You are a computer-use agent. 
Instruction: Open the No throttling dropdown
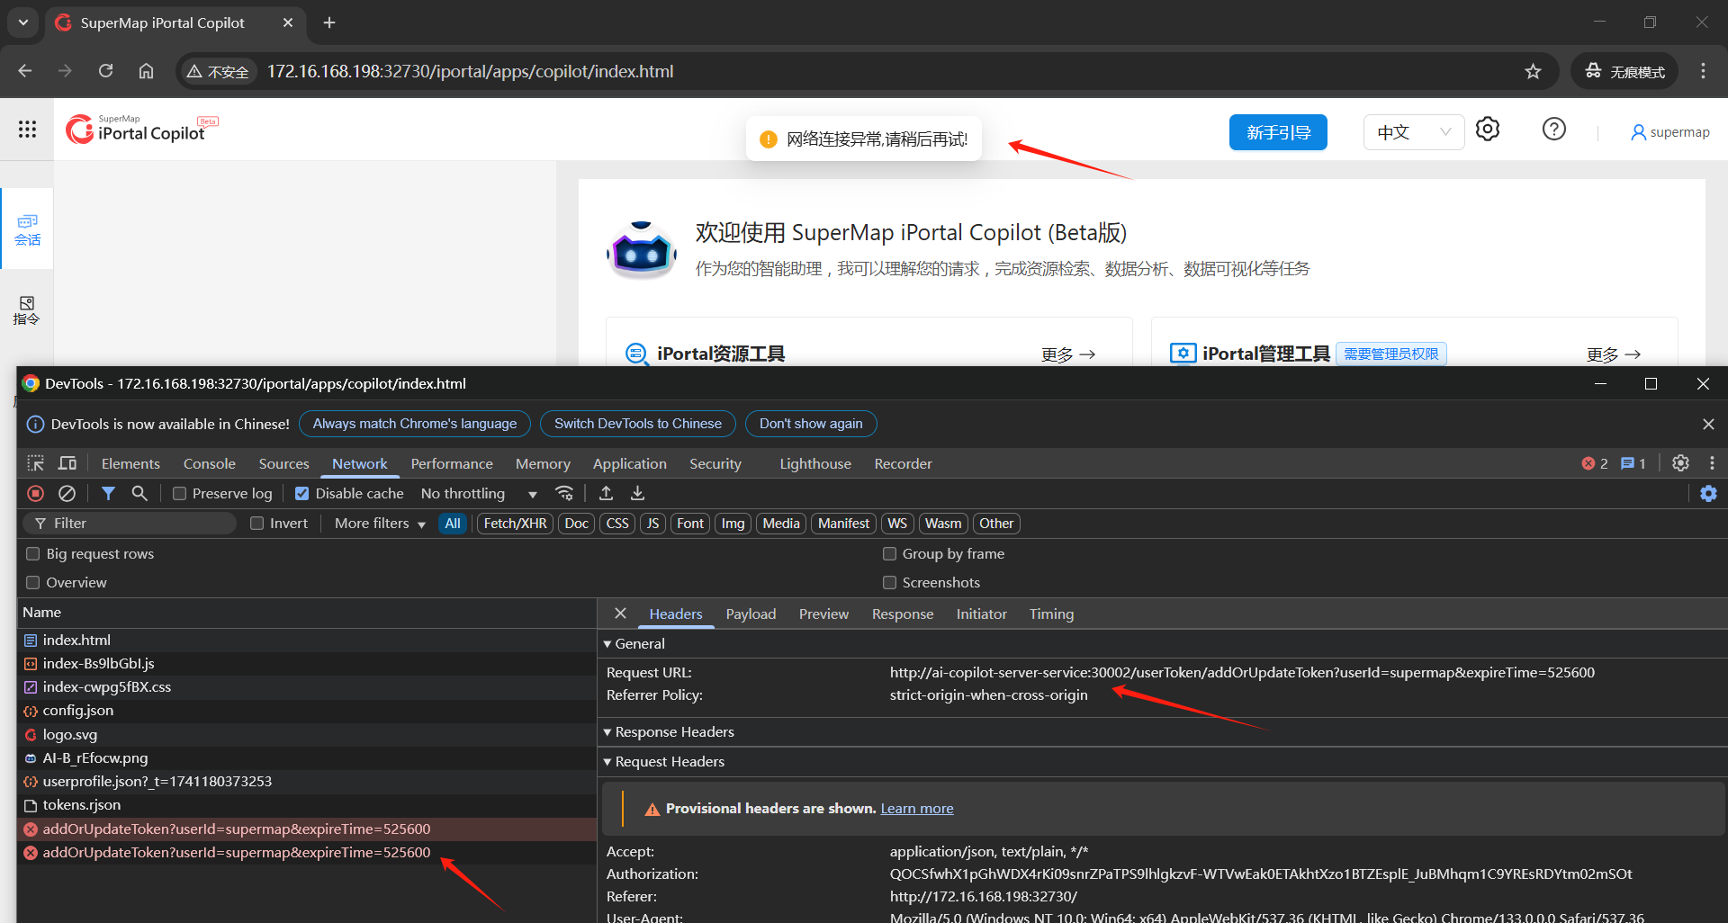click(x=478, y=494)
